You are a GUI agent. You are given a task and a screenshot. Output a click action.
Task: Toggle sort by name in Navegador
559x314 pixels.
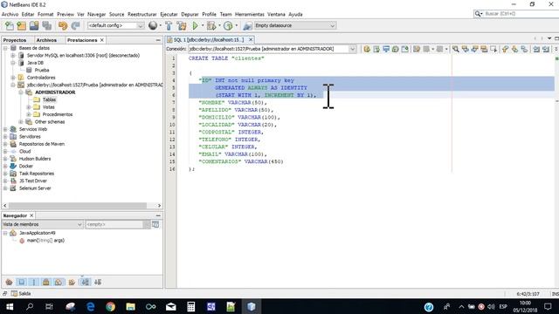click(x=86, y=282)
